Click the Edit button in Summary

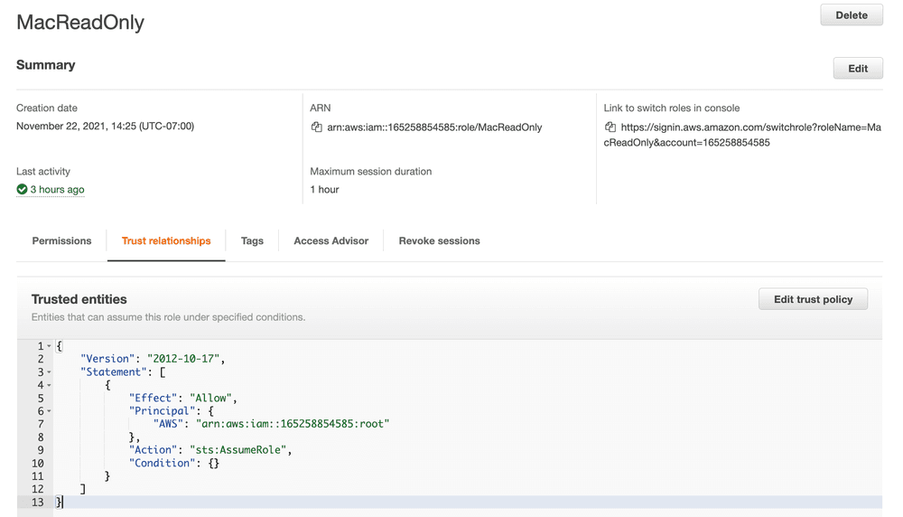tap(858, 68)
